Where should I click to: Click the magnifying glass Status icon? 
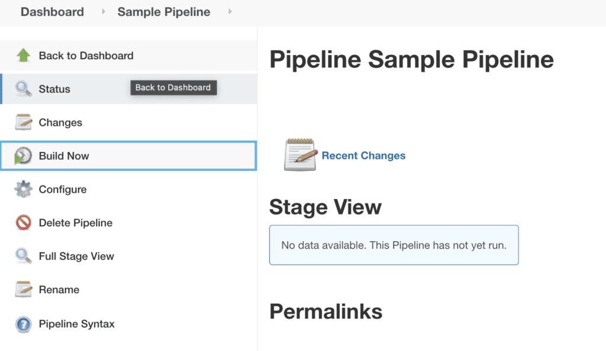click(23, 89)
